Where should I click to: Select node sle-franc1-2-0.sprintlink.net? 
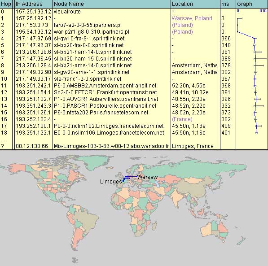[x=88, y=79]
